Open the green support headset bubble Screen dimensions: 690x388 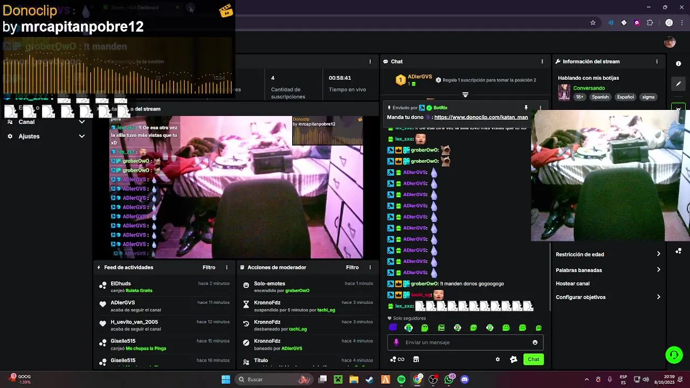674,355
